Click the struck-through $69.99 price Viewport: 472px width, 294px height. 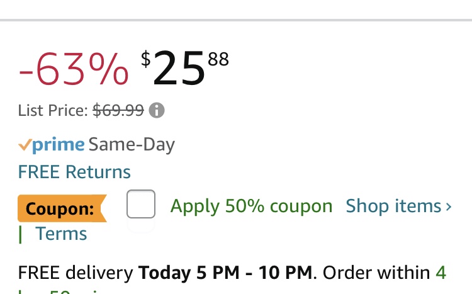point(118,111)
